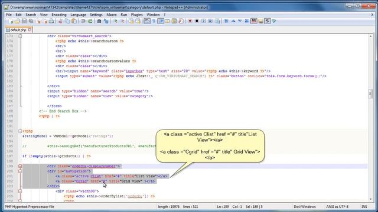Start macro recording with the red dot
Screen dimensions: 378x212
190,21
